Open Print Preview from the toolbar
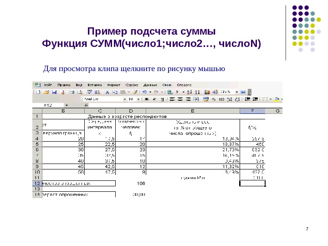The image size is (328, 246). pos(80,92)
